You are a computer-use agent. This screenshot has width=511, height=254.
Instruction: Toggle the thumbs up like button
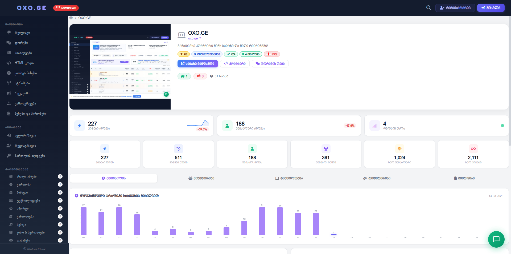[184, 76]
